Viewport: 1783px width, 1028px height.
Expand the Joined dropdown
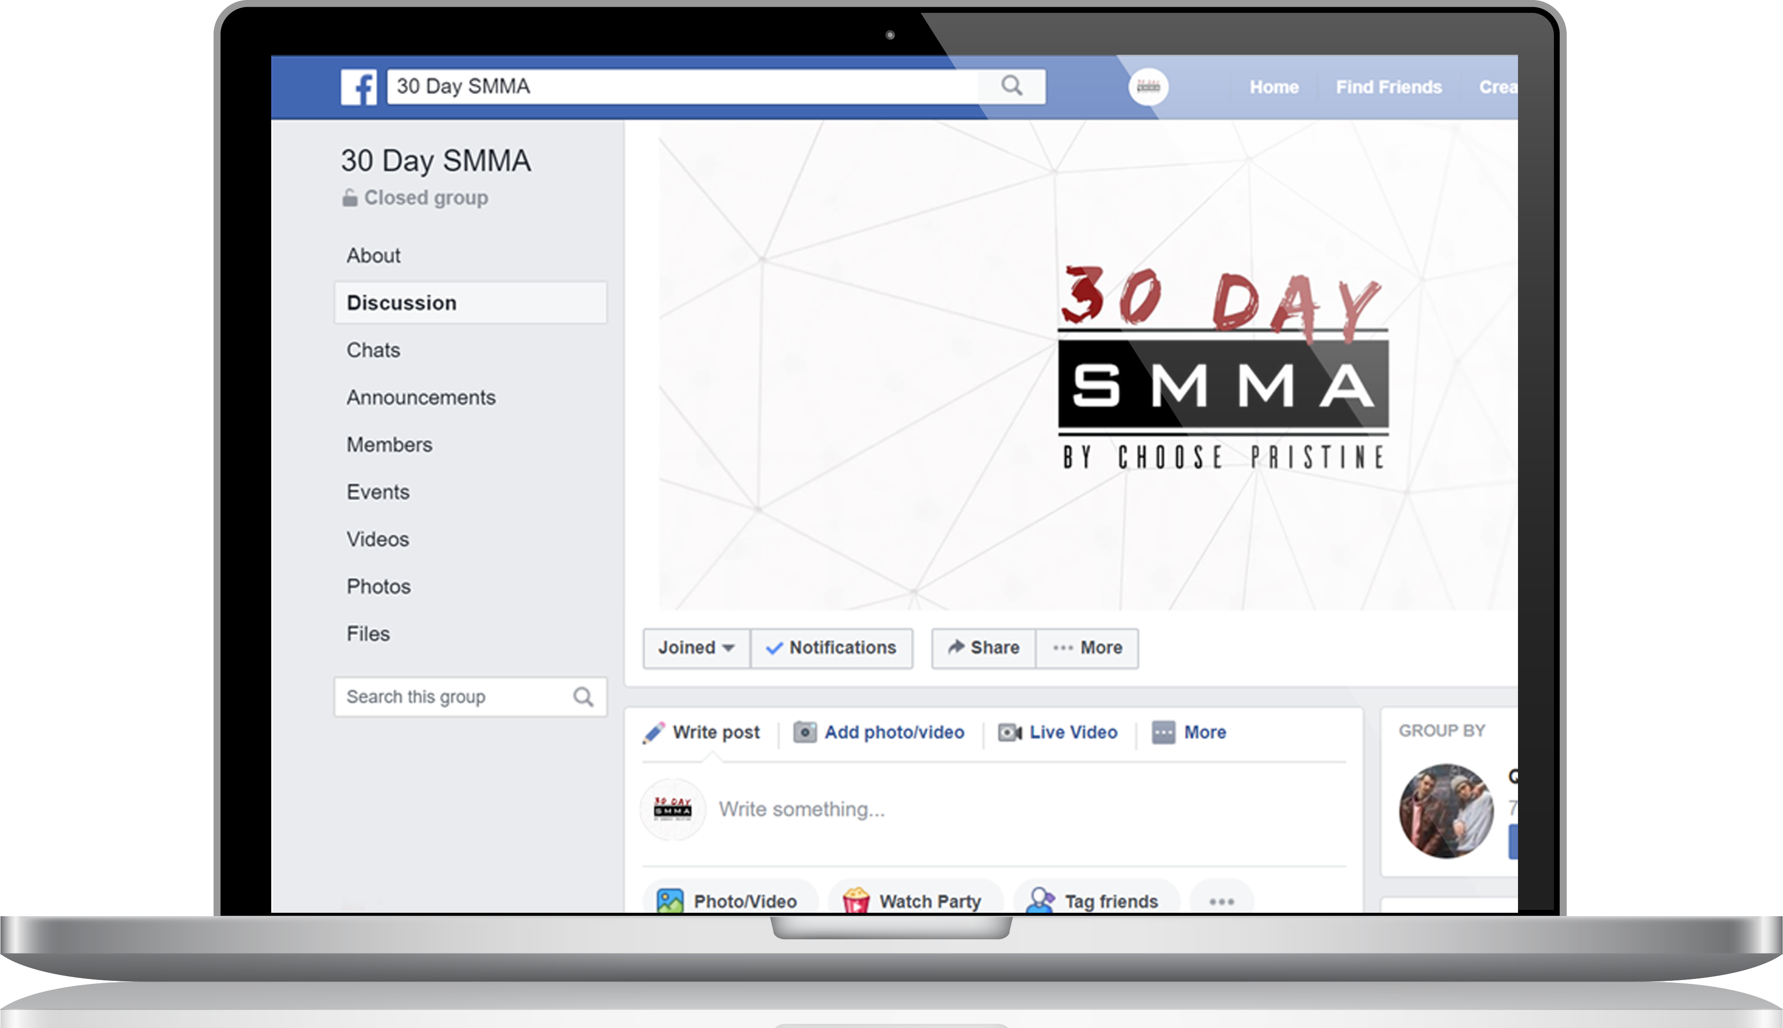[696, 648]
